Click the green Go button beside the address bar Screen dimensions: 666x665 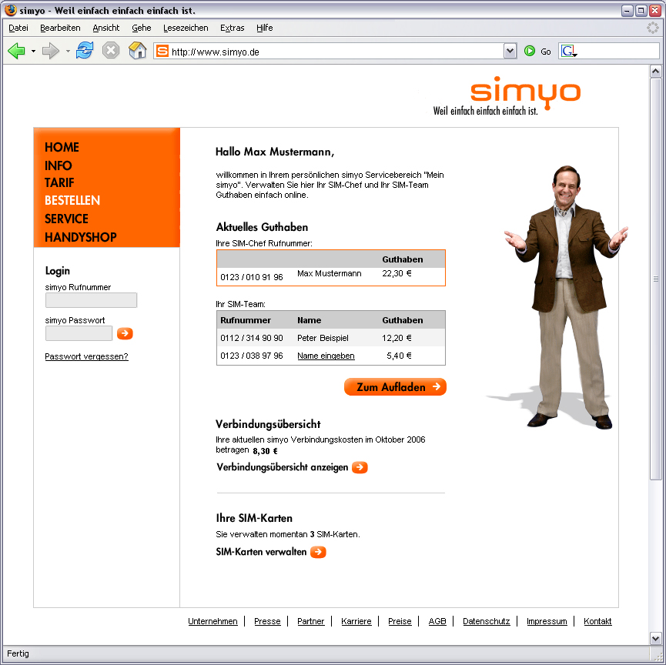tap(530, 51)
